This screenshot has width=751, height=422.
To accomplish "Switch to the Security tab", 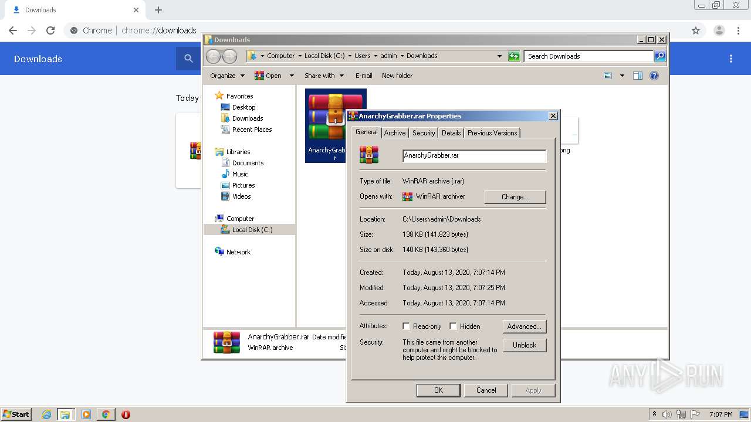I will [424, 133].
